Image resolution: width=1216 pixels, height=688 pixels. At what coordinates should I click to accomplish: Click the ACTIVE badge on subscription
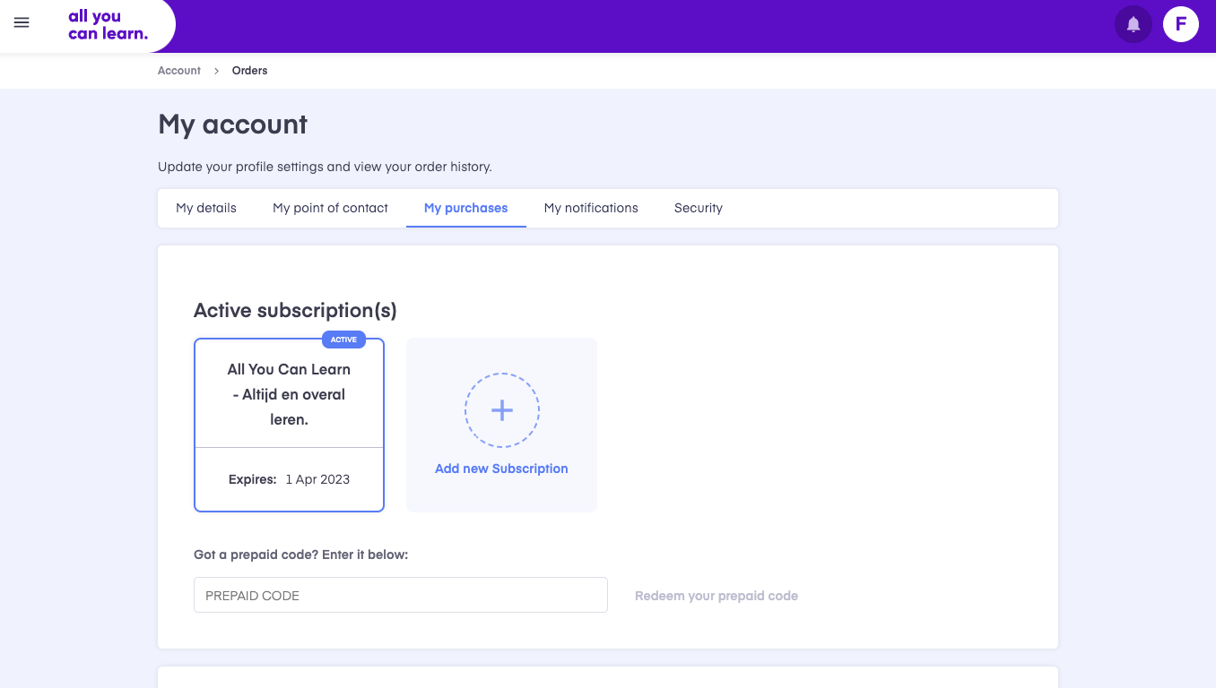[343, 340]
